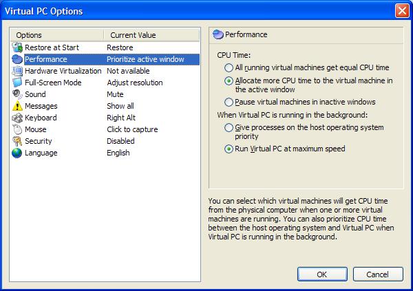Screen dimensions: 413x291
Task: Click the Full-Screen Mode icon
Action: (17, 83)
